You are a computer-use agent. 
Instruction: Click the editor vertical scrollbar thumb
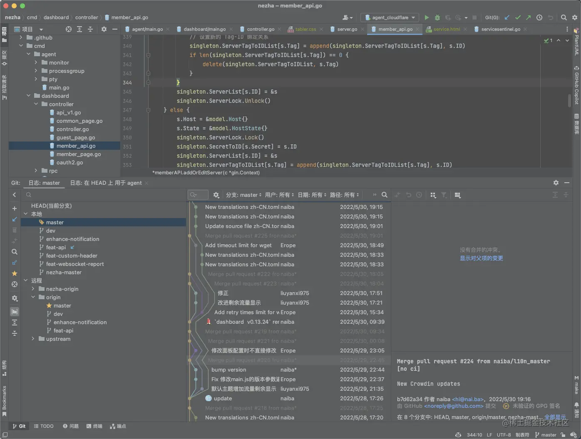pyautogui.click(x=569, y=101)
